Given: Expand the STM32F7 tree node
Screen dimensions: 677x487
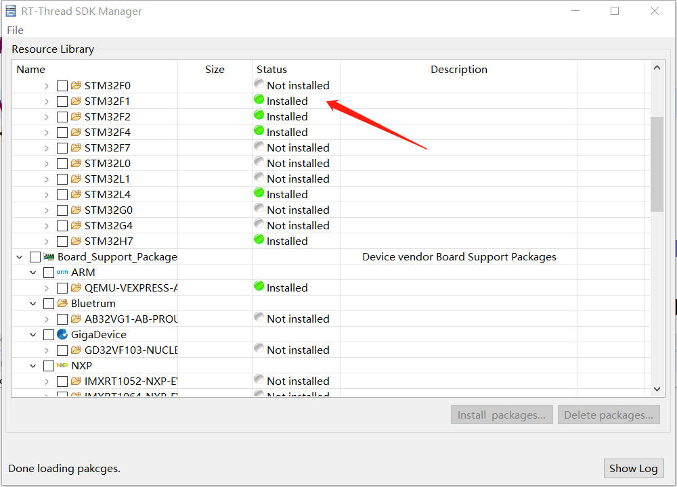Looking at the screenshot, I should [47, 148].
